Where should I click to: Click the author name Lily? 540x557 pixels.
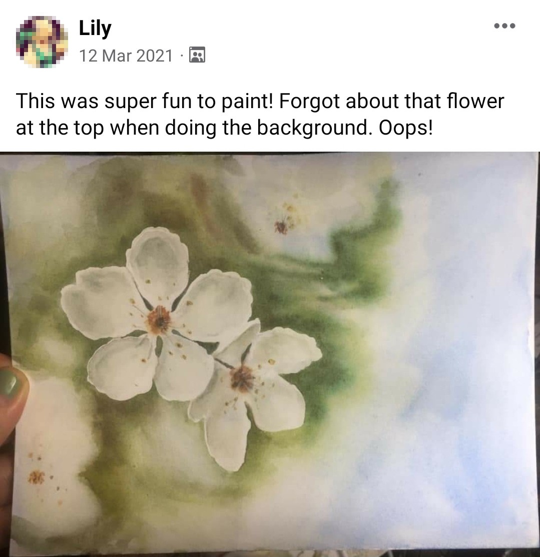95,28
